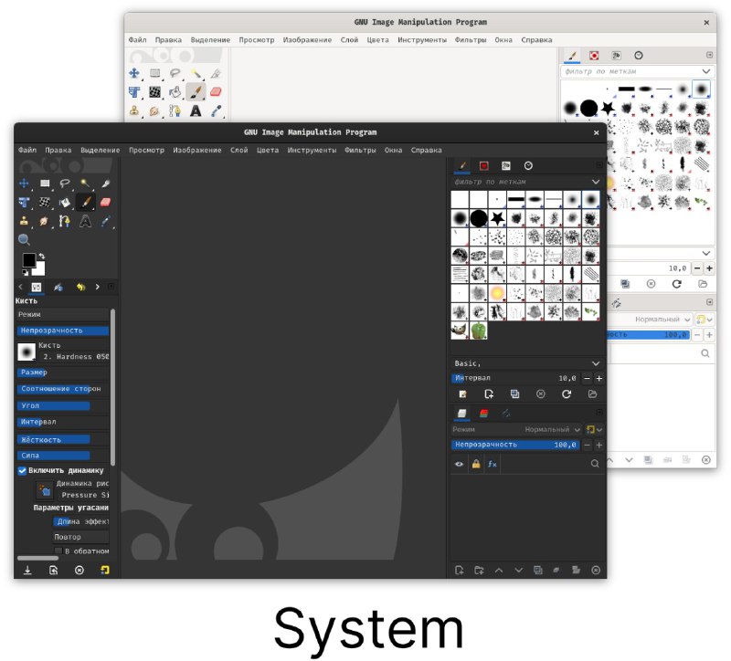Click the Непрозрачность slider in tool options

[x=63, y=330]
